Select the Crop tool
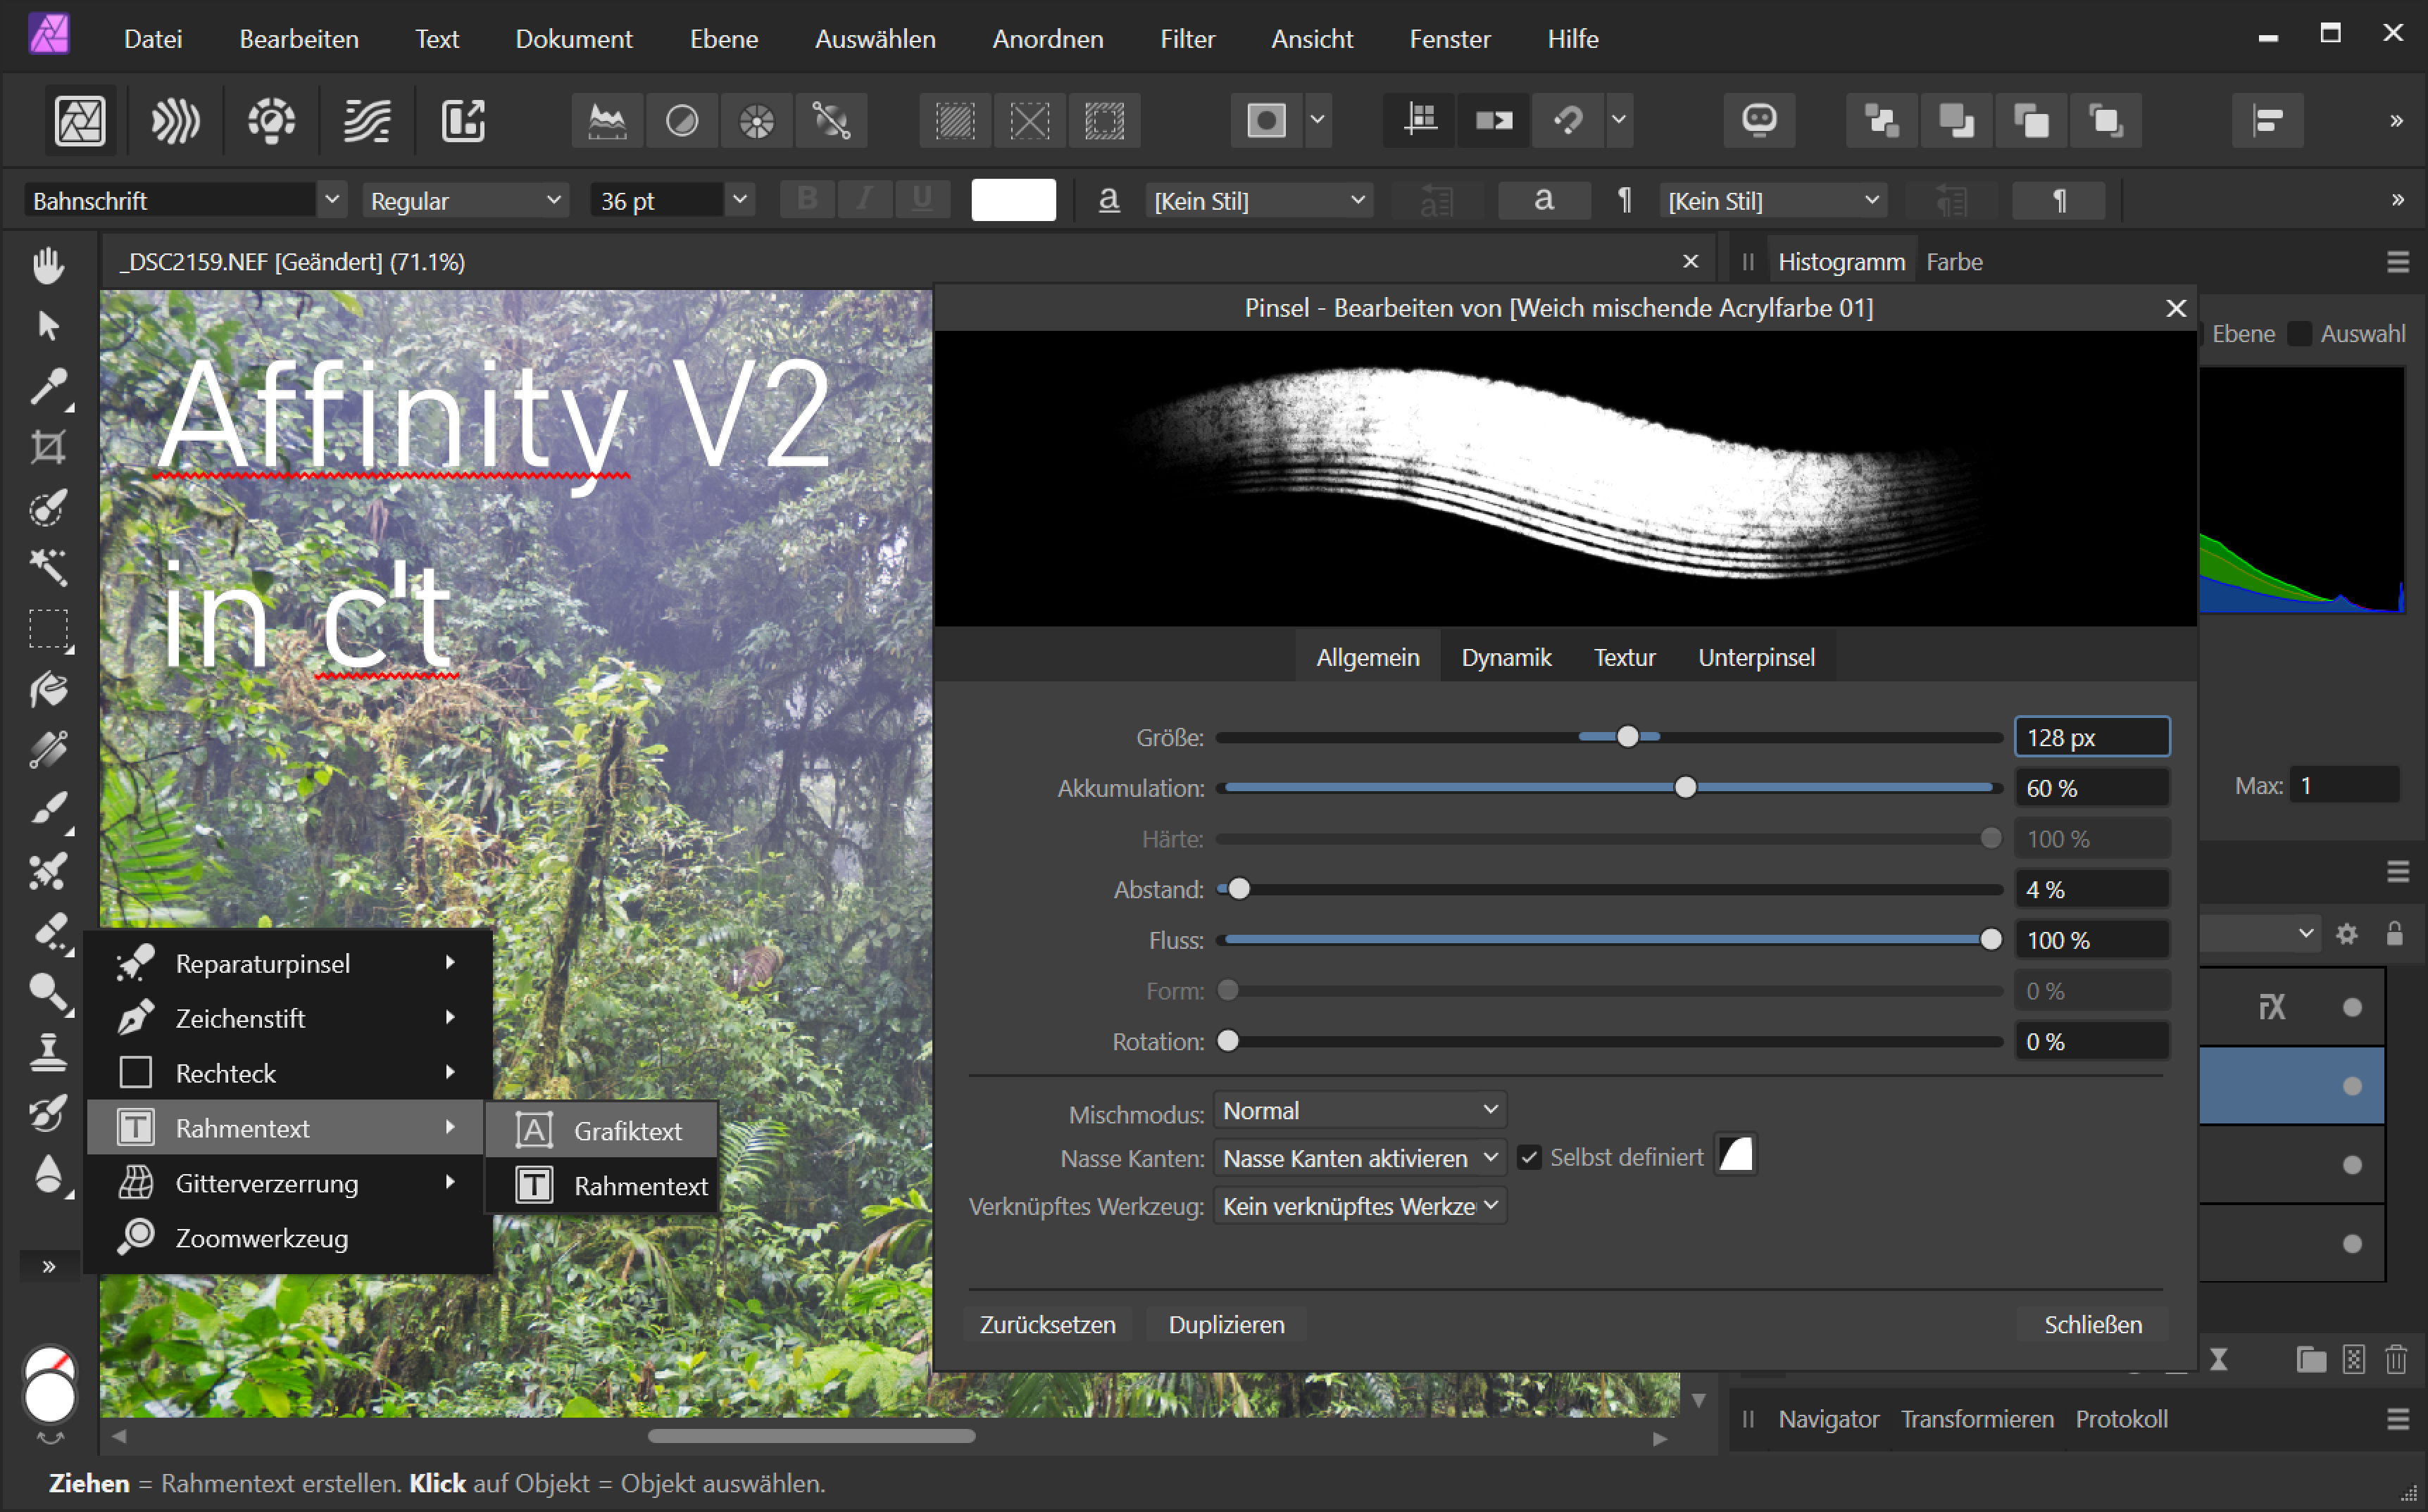 (x=47, y=447)
